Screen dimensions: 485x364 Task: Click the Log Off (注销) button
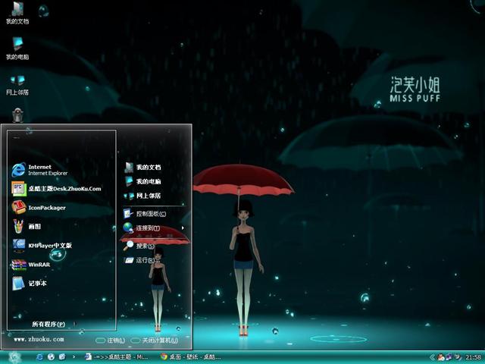pyautogui.click(x=111, y=340)
